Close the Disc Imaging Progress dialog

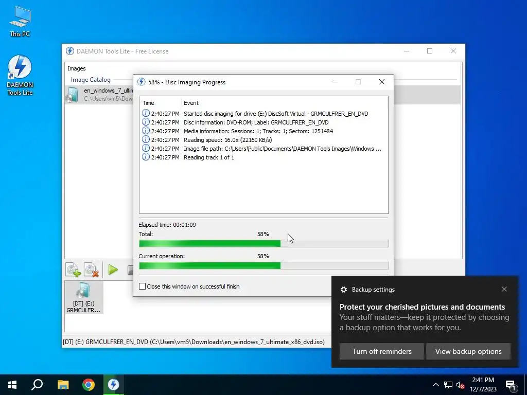pyautogui.click(x=382, y=82)
